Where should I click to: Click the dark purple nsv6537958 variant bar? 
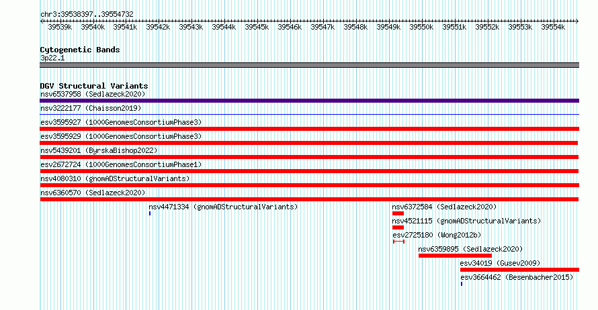click(x=309, y=101)
